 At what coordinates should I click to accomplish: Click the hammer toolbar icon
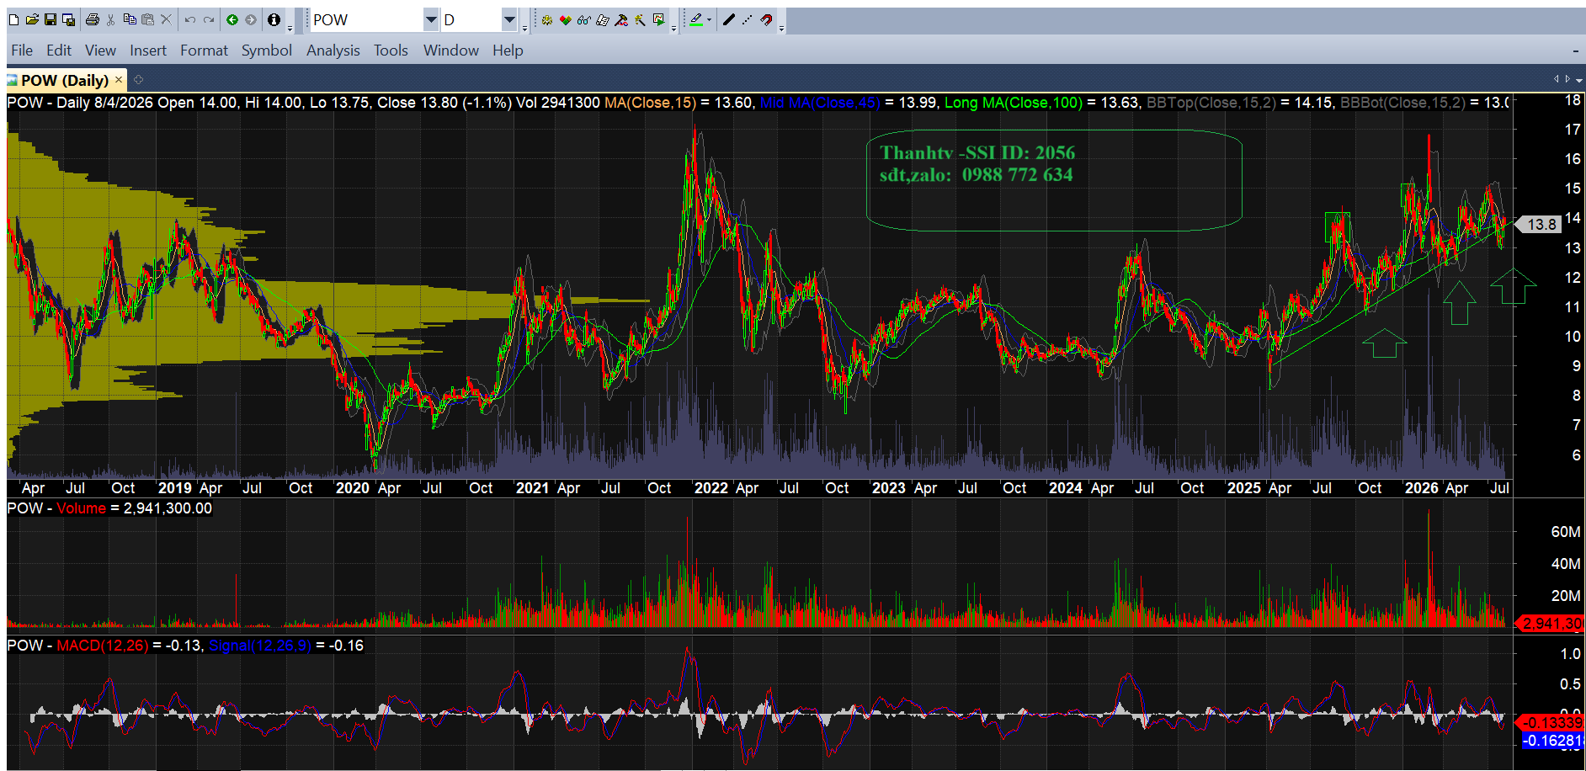621,19
